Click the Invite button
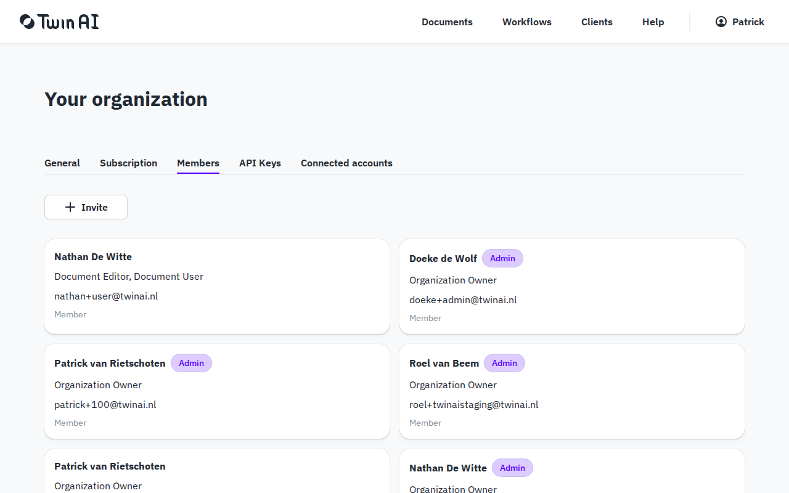The width and height of the screenshot is (789, 493). [x=86, y=207]
